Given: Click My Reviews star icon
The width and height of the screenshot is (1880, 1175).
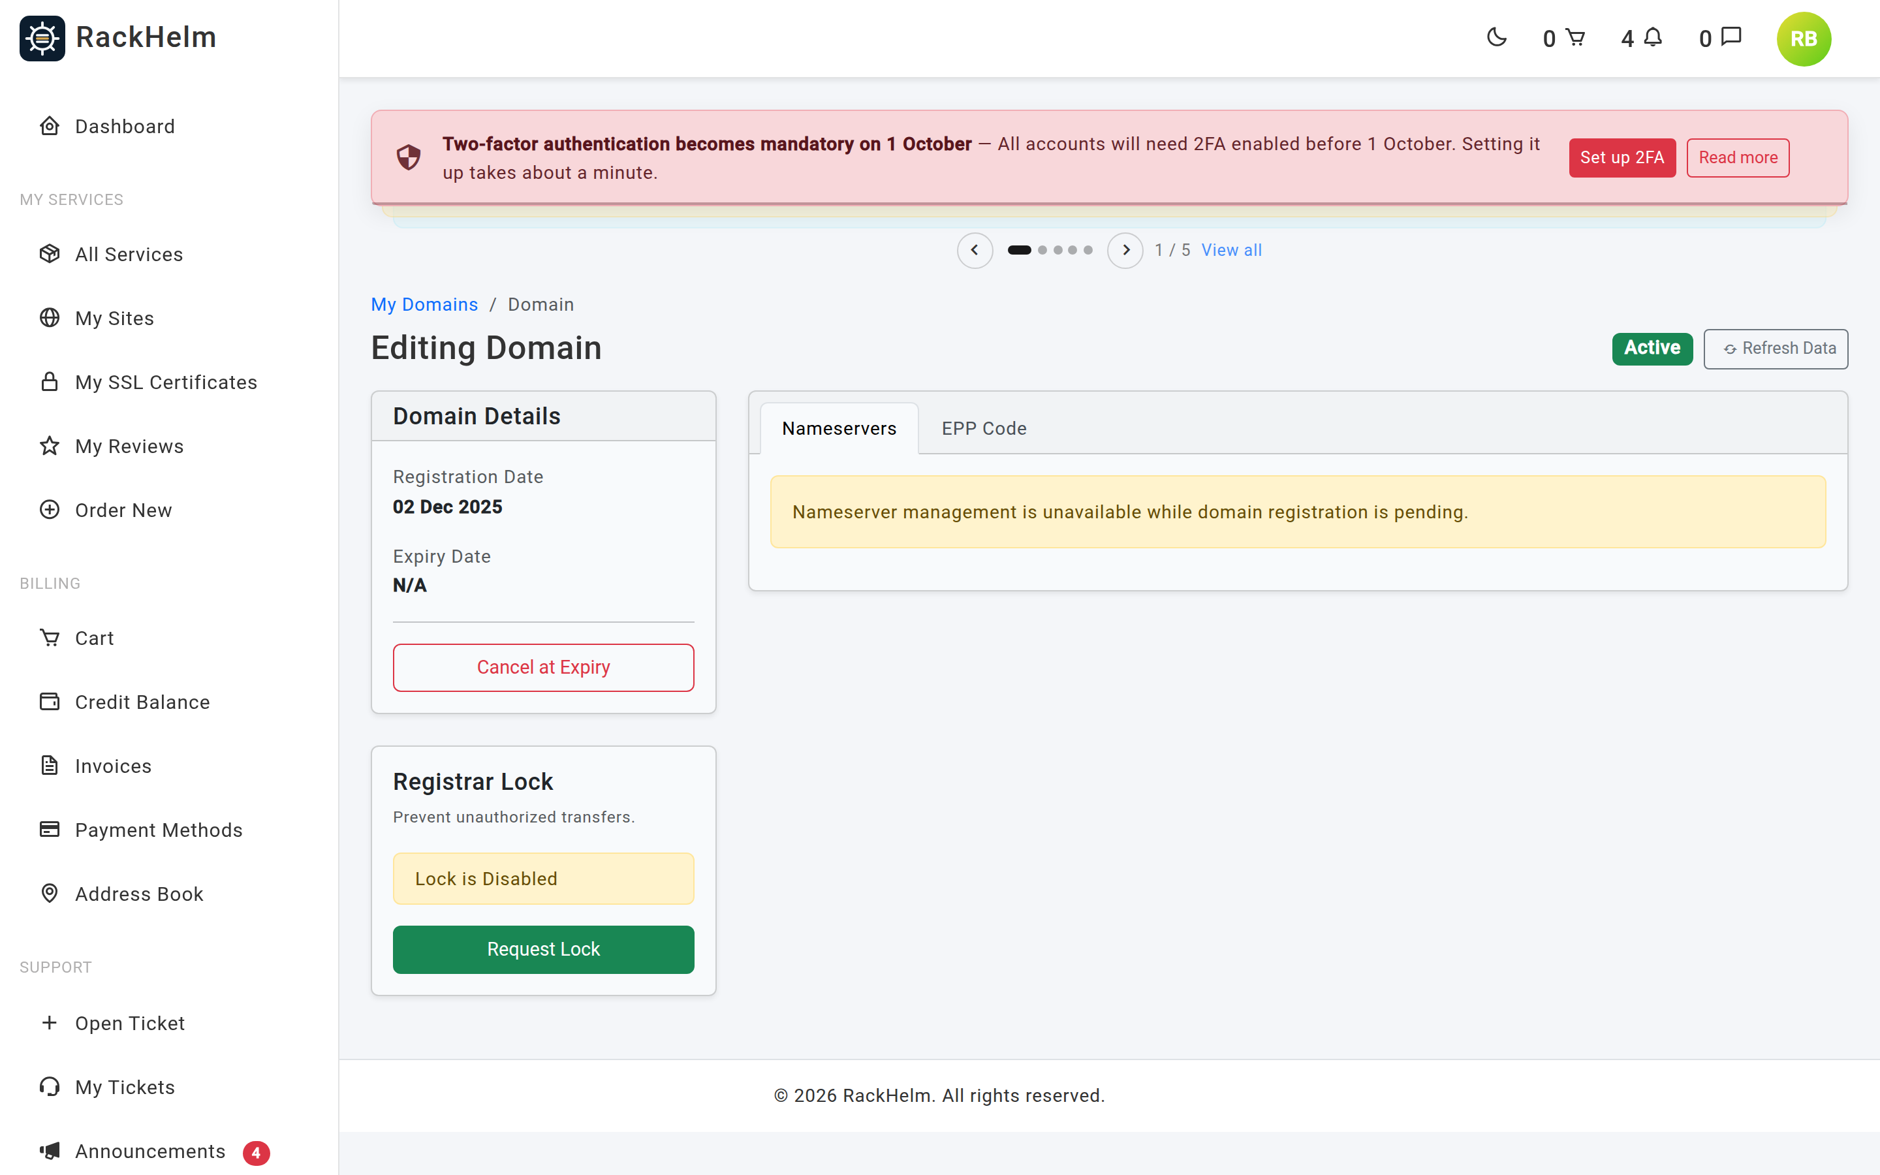Looking at the screenshot, I should (50, 445).
